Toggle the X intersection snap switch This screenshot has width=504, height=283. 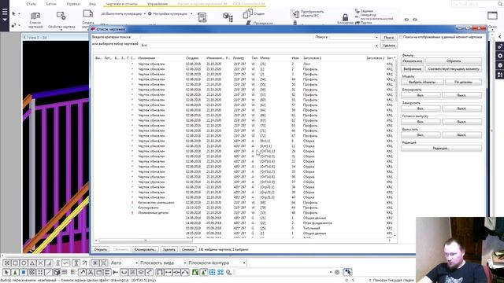(x=40, y=263)
